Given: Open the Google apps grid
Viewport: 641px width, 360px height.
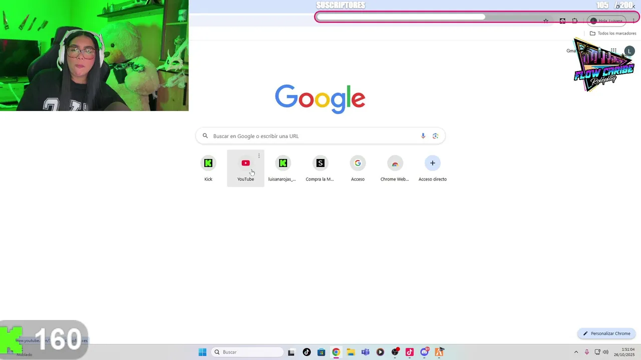Looking at the screenshot, I should point(613,51).
